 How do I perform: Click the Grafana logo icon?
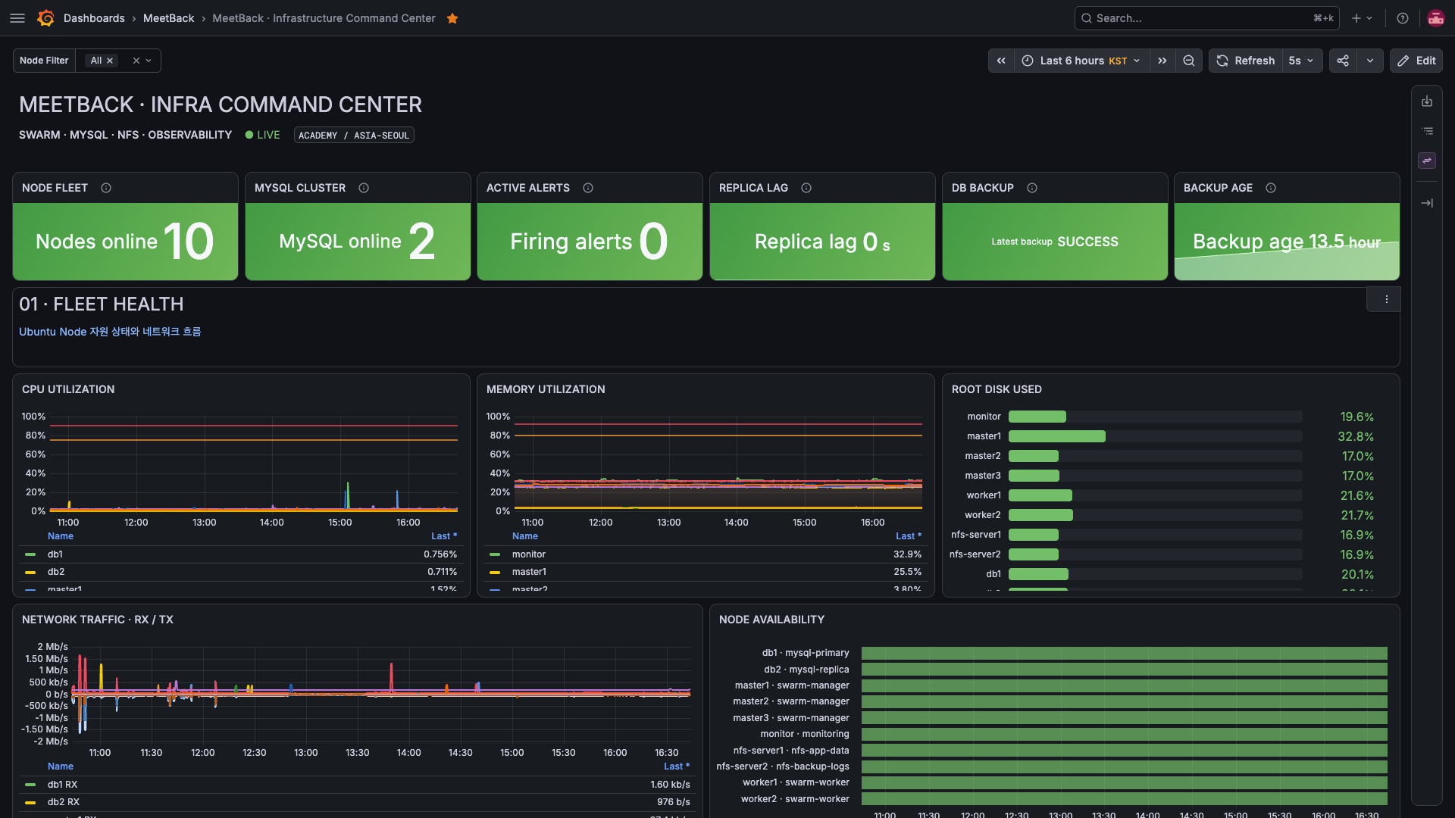[45, 18]
